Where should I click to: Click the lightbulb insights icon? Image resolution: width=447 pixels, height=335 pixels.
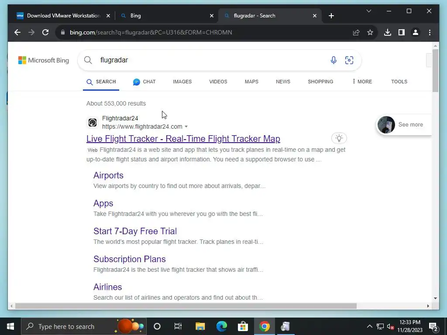coord(339,138)
